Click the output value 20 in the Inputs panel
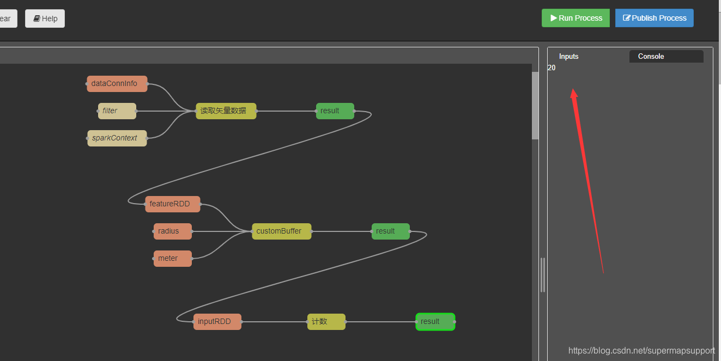Screen dimensions: 721x361 pyautogui.click(x=552, y=68)
